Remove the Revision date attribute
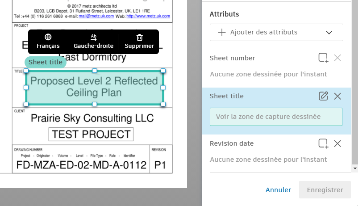 [x=337, y=143]
